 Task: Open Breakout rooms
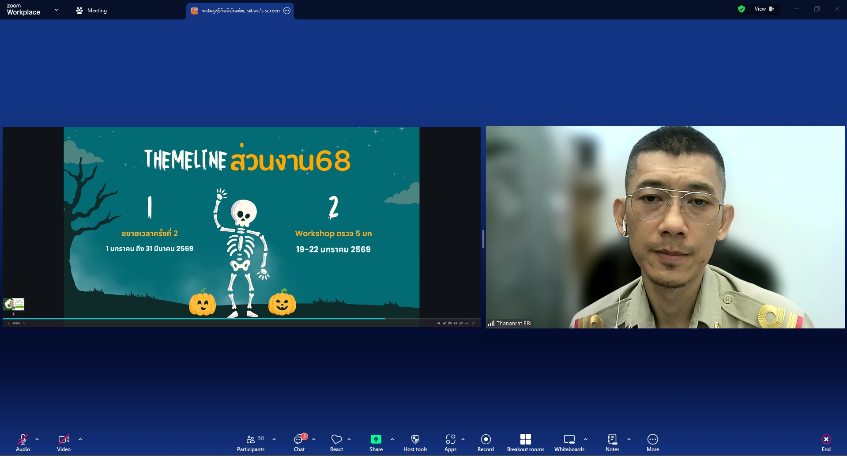(x=525, y=443)
